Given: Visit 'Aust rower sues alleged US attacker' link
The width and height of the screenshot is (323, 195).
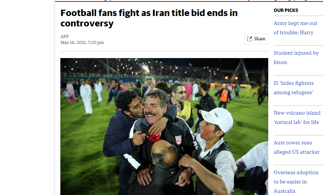Looking at the screenshot, I should pyautogui.click(x=297, y=147).
